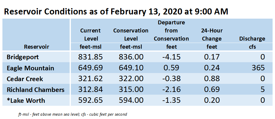This screenshot has width=275, height=119.
Task: Select the *Lake Worth row label
Action: 26,101
